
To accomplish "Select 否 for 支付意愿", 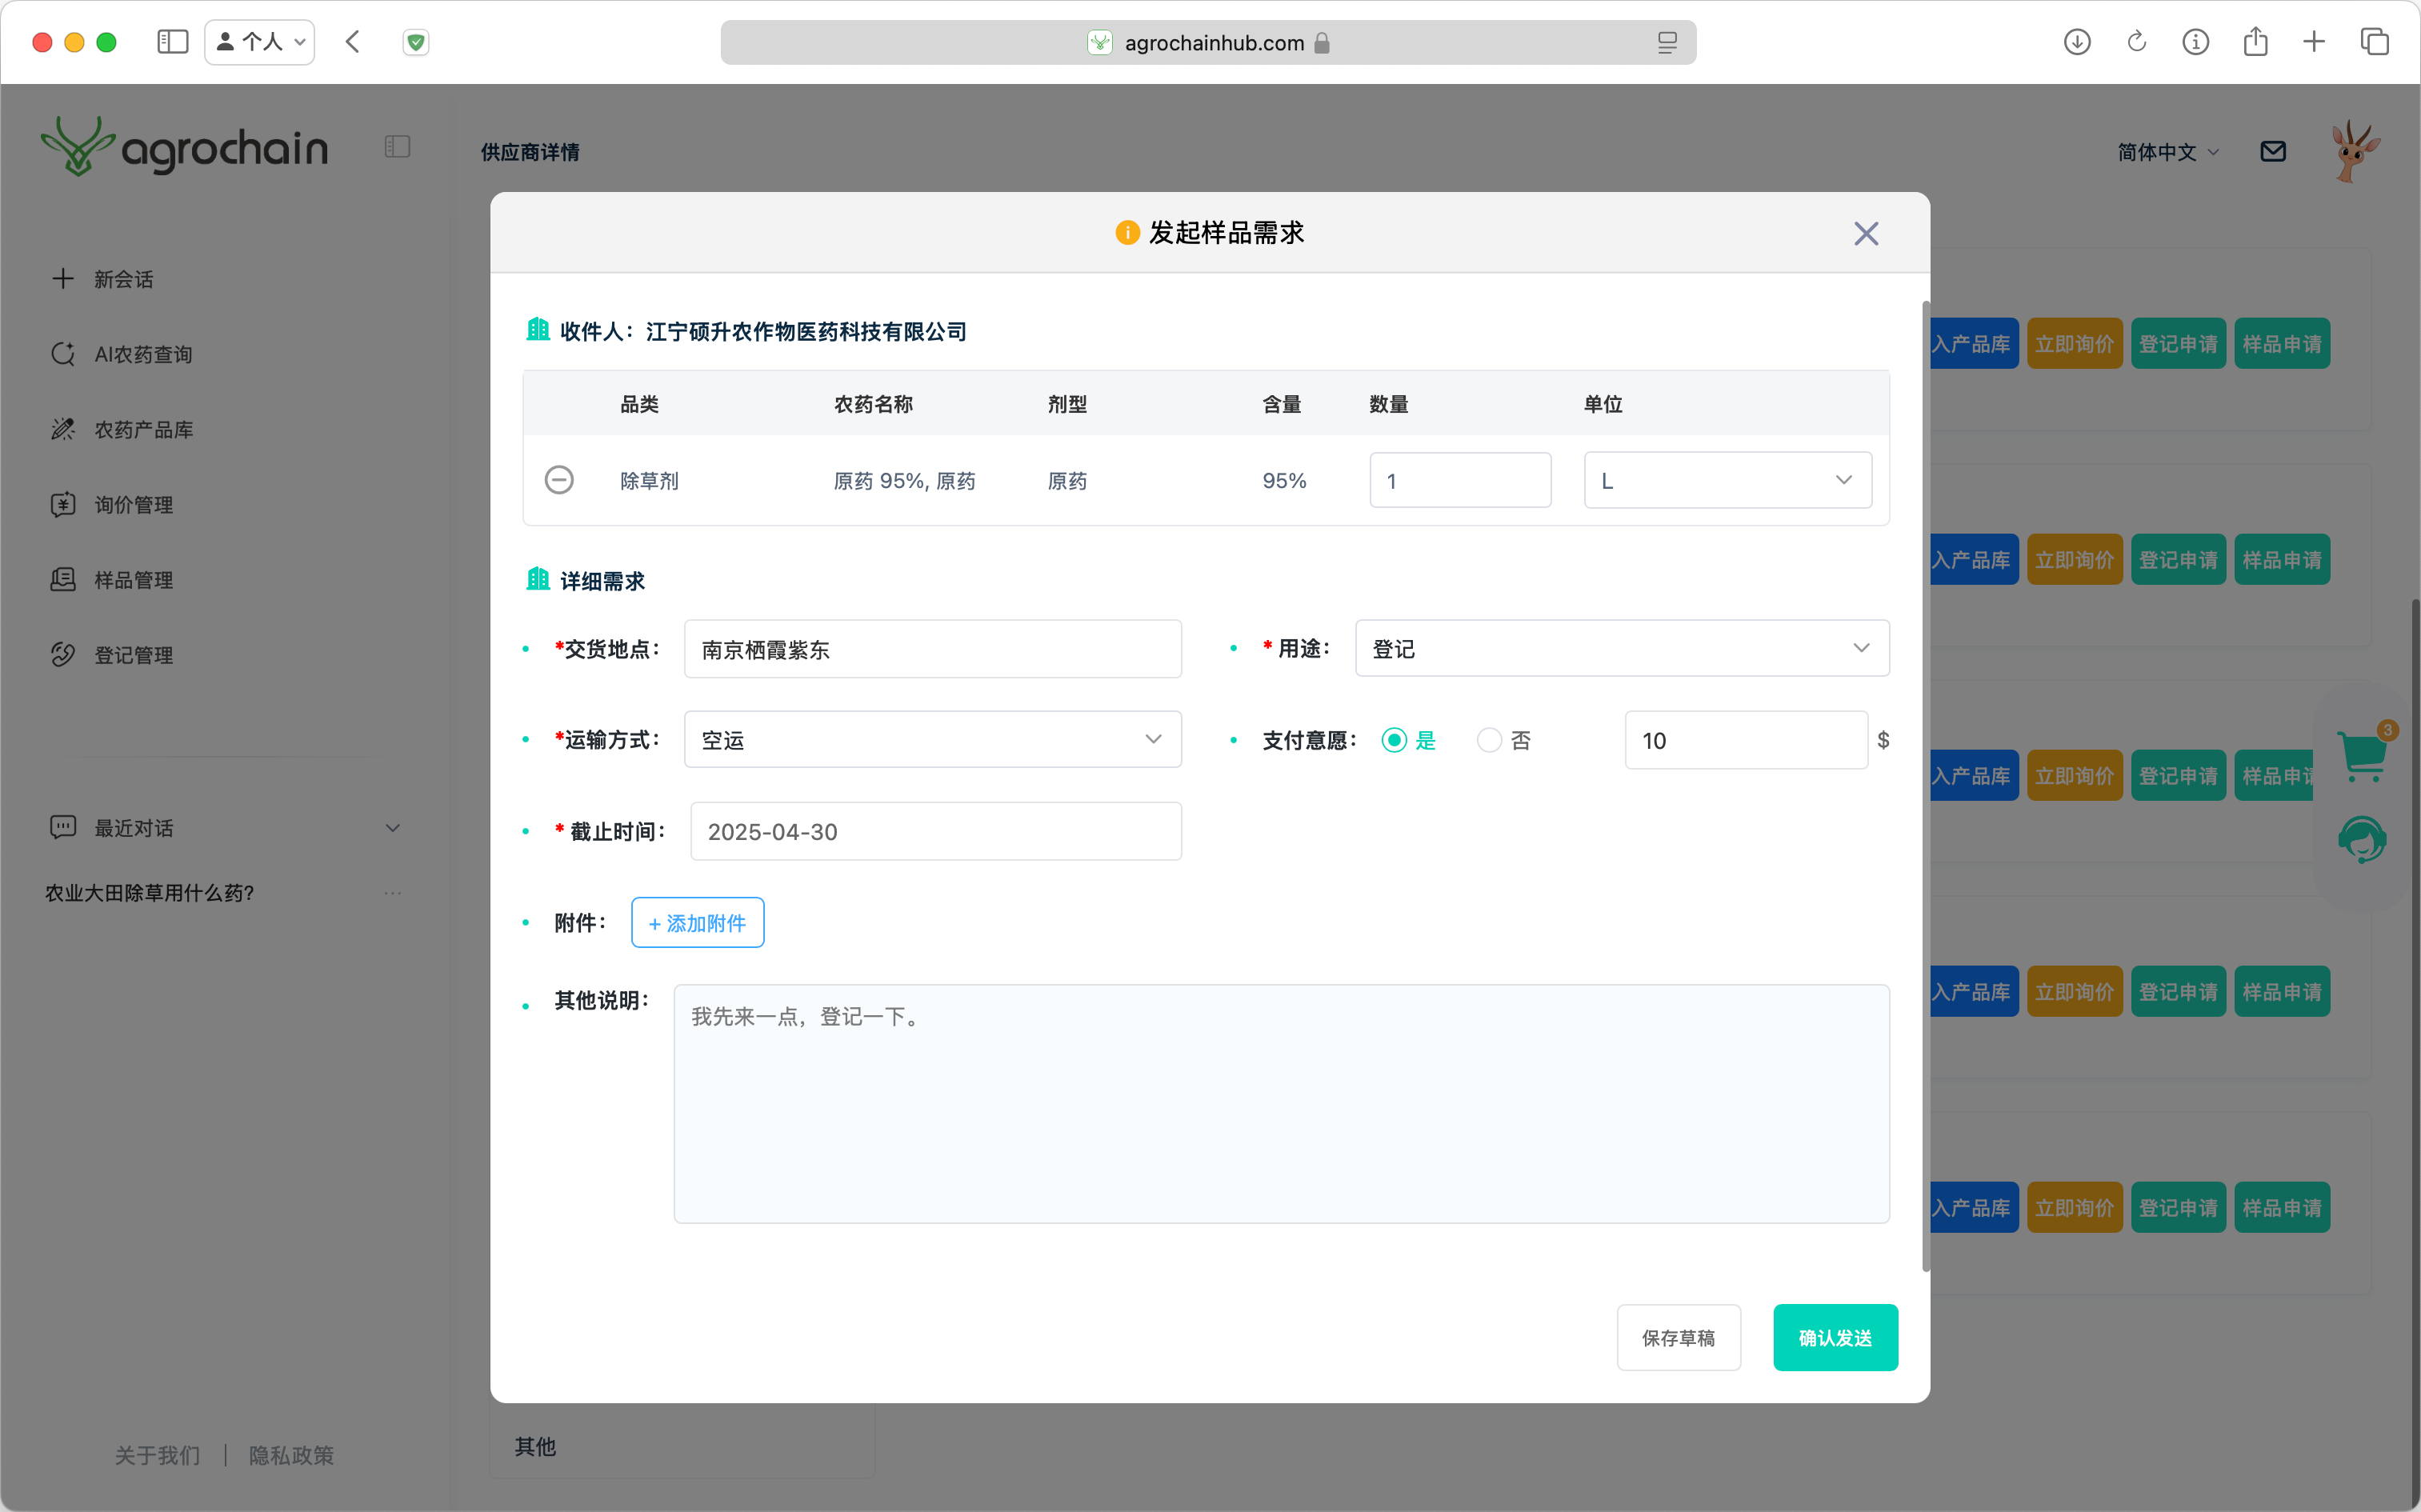I will coord(1489,740).
